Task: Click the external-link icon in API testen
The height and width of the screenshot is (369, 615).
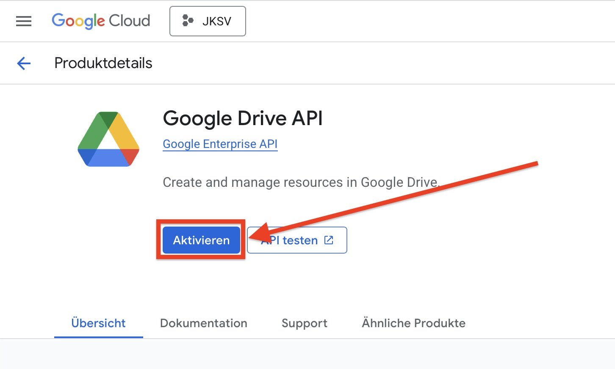Action: (x=329, y=240)
